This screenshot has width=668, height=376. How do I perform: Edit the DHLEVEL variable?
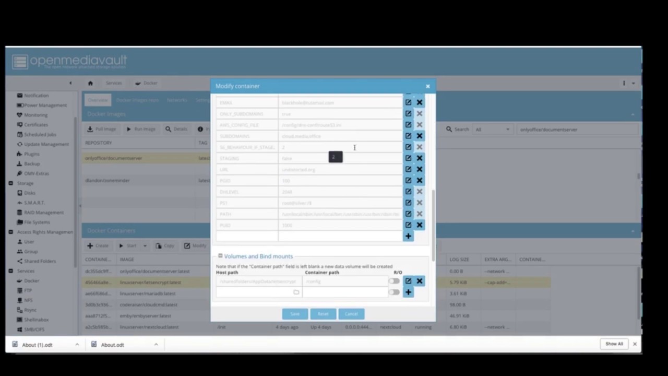408,192
